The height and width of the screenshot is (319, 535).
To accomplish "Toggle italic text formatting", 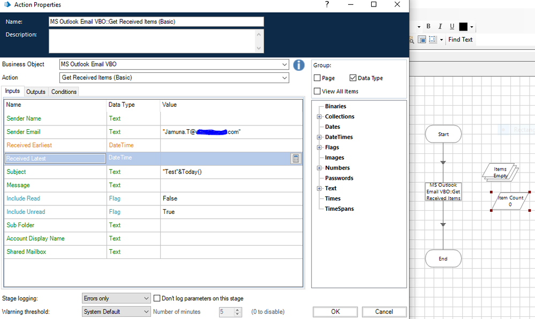I will 440,26.
